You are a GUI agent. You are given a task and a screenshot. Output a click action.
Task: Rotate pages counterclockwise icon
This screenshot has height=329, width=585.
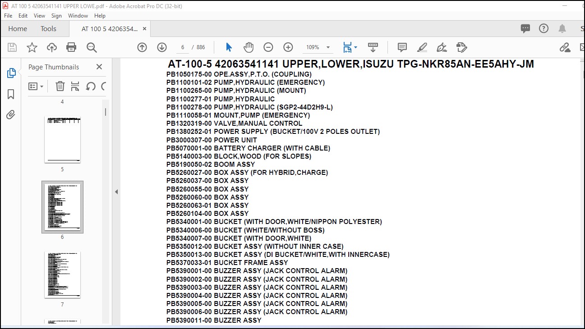click(x=91, y=86)
